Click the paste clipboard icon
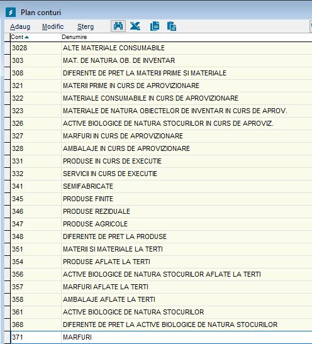Screen dimensions: 312x344 click(171, 26)
